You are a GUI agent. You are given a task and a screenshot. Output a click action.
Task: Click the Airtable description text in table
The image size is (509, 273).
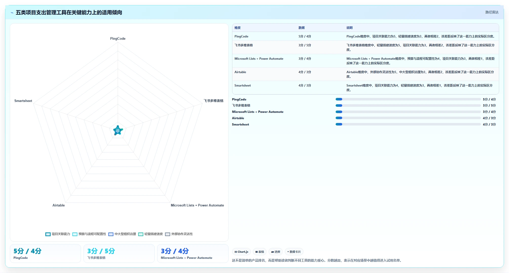click(x=420, y=74)
